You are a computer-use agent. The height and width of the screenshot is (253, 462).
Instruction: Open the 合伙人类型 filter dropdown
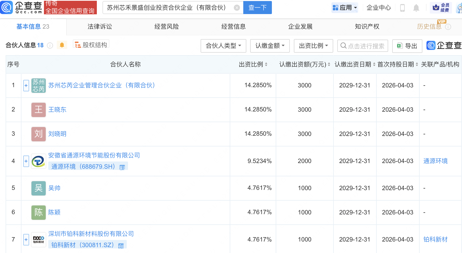(x=223, y=46)
